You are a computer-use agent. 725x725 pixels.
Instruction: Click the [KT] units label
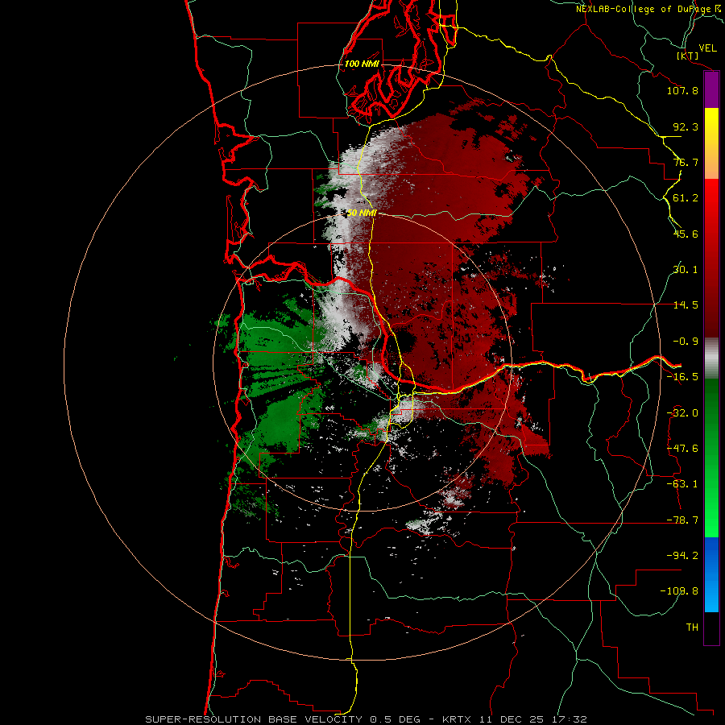[x=687, y=56]
